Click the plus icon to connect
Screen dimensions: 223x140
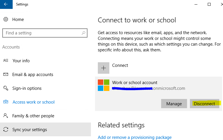(104, 68)
